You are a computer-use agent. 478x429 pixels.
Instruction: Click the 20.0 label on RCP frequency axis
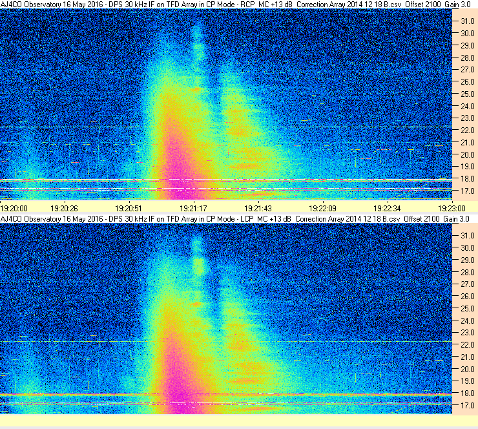click(467, 155)
